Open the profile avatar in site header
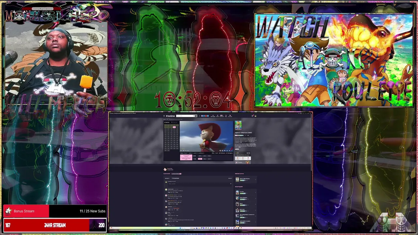Viewport: 418px width, 235px height. [x=255, y=116]
